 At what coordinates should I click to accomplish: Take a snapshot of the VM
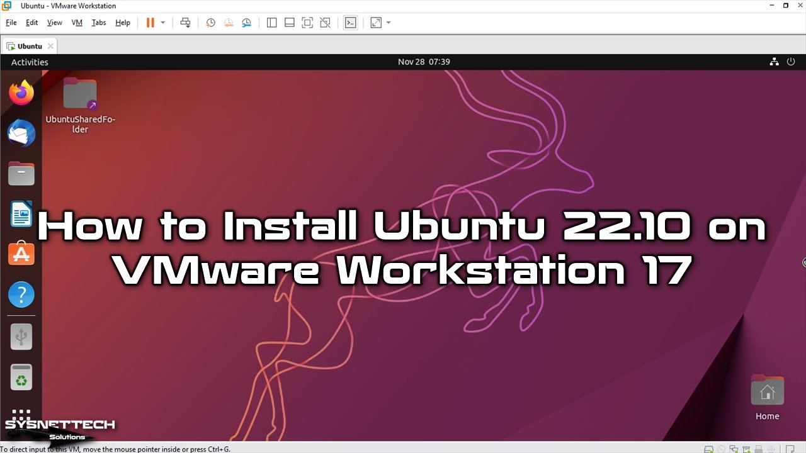[x=210, y=23]
